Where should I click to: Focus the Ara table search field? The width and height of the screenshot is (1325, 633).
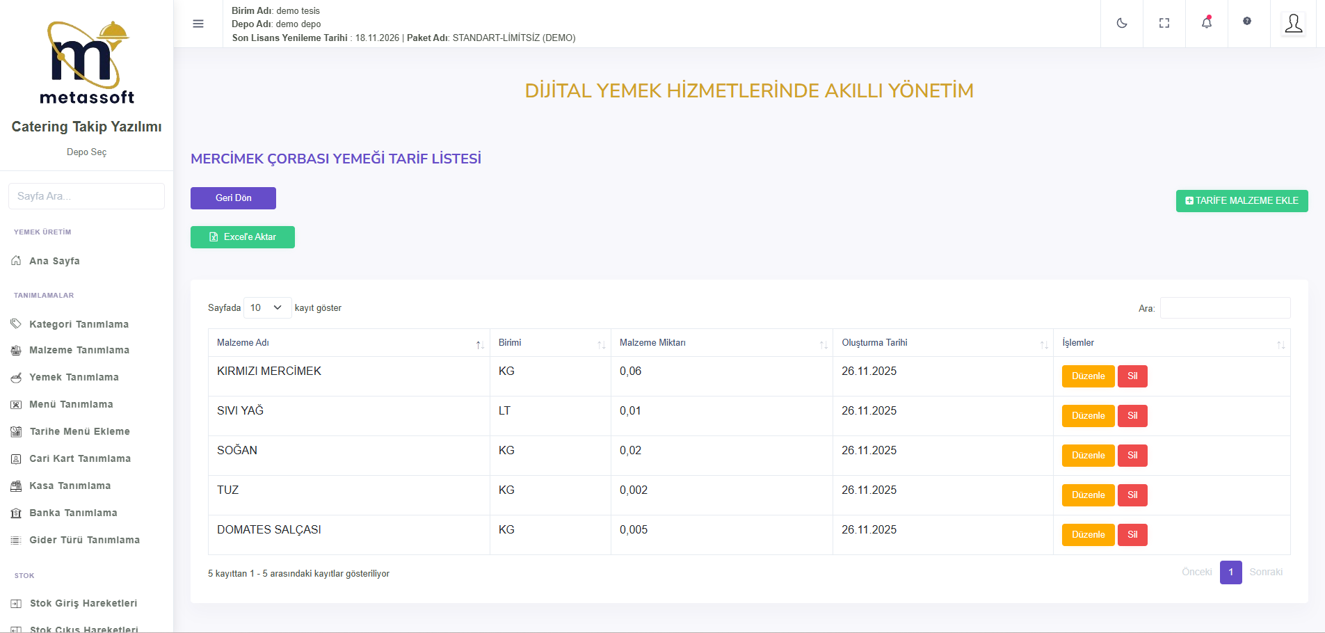coord(1225,308)
